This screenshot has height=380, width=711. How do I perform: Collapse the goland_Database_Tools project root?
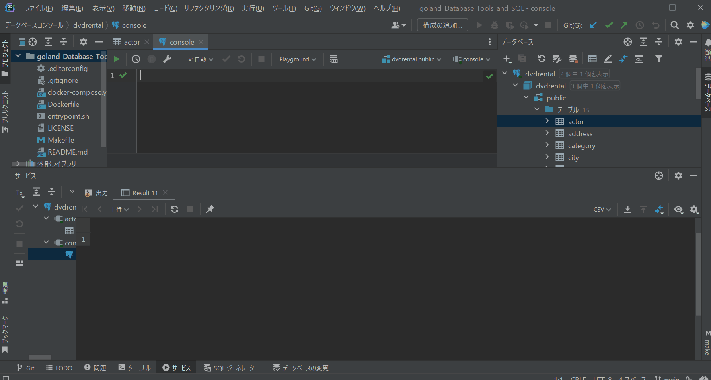[18, 56]
